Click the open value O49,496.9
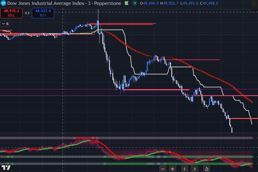 click(149, 3)
